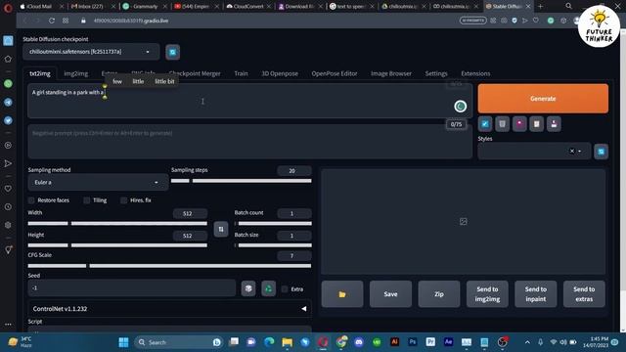The height and width of the screenshot is (352, 626).
Task: Launch After Effects from taskbar
Action: (x=448, y=342)
